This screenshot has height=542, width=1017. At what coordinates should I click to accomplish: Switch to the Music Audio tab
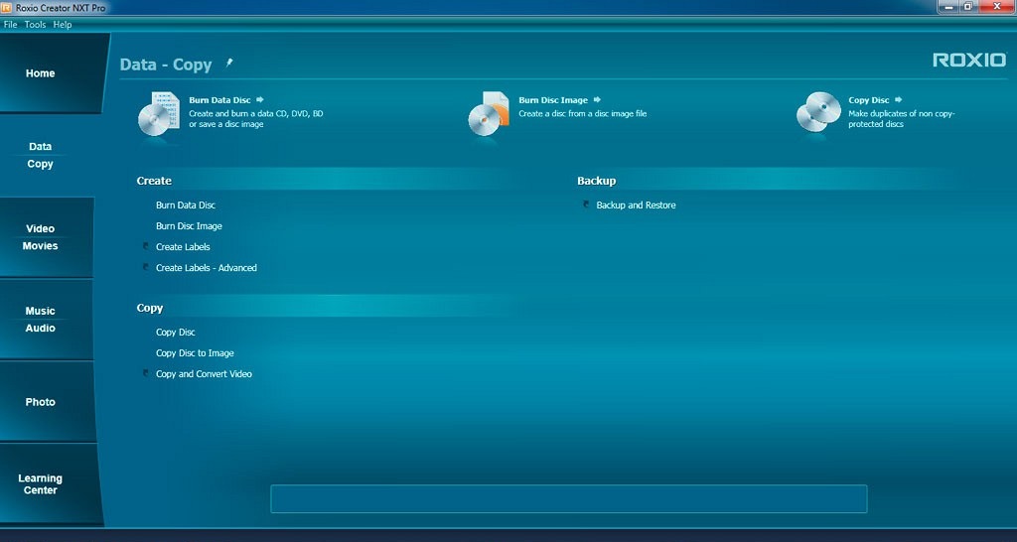coord(47,320)
